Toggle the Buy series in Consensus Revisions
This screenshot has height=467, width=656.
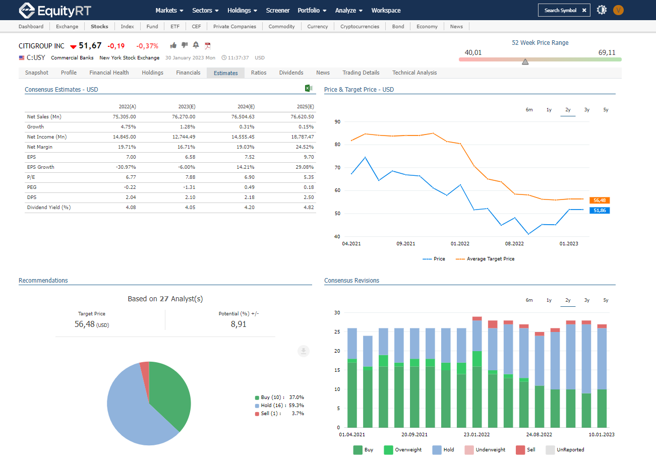pyautogui.click(x=364, y=450)
